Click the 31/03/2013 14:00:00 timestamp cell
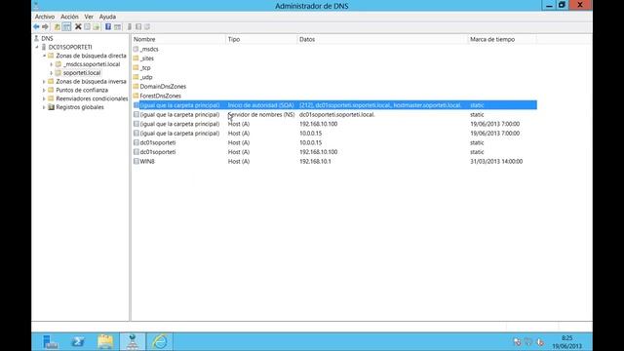Image resolution: width=624 pixels, height=351 pixels. (x=496, y=161)
